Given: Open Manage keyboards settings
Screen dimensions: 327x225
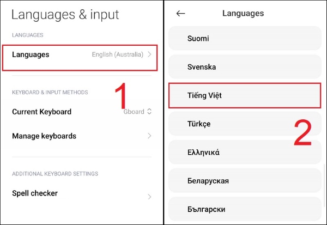Looking at the screenshot, I should click(44, 136).
